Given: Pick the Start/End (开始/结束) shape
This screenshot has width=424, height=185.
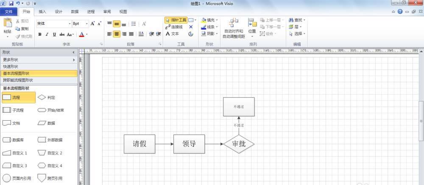Looking at the screenshot, I should tap(50, 110).
